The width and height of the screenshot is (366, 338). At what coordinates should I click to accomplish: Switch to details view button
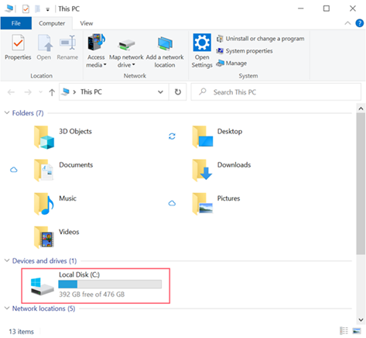pyautogui.click(x=344, y=331)
